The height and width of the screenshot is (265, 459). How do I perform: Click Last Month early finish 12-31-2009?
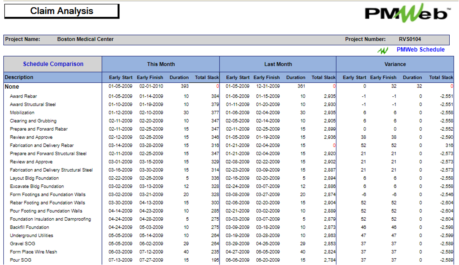click(x=268, y=86)
